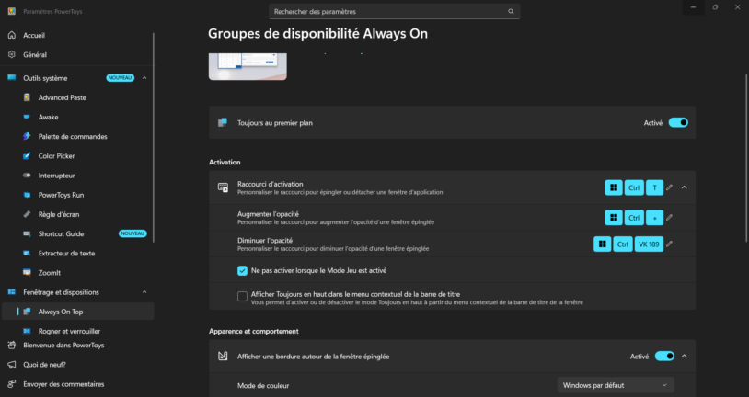749x397 pixels.
Task: Click the Bienvenue dans PowerToys icon
Action: (x=12, y=345)
